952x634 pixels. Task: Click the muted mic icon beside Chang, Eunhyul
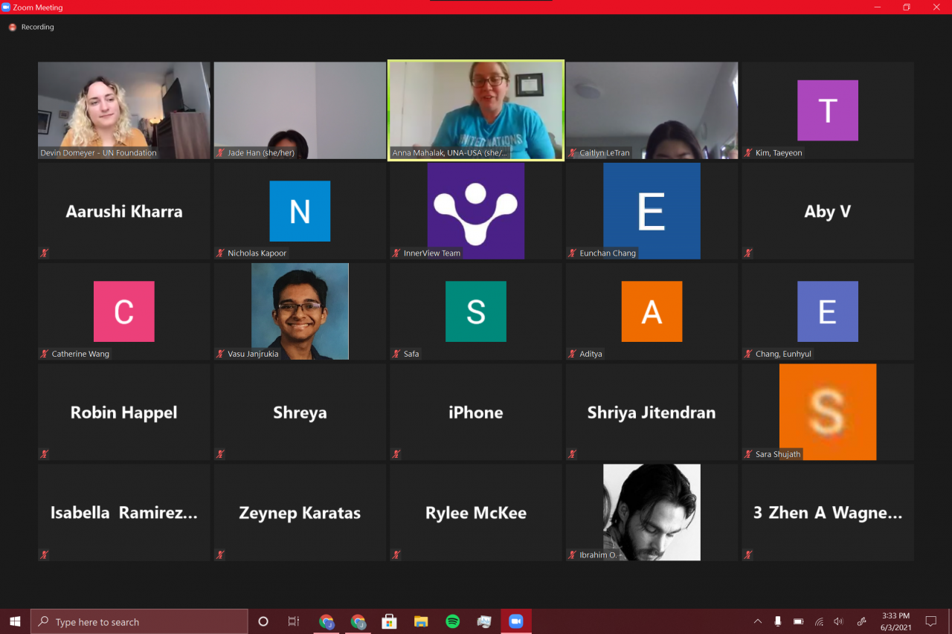pyautogui.click(x=748, y=354)
